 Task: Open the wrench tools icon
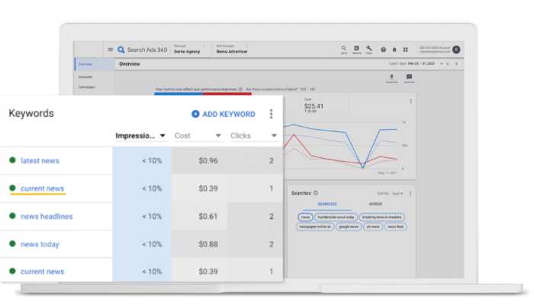[x=369, y=50]
